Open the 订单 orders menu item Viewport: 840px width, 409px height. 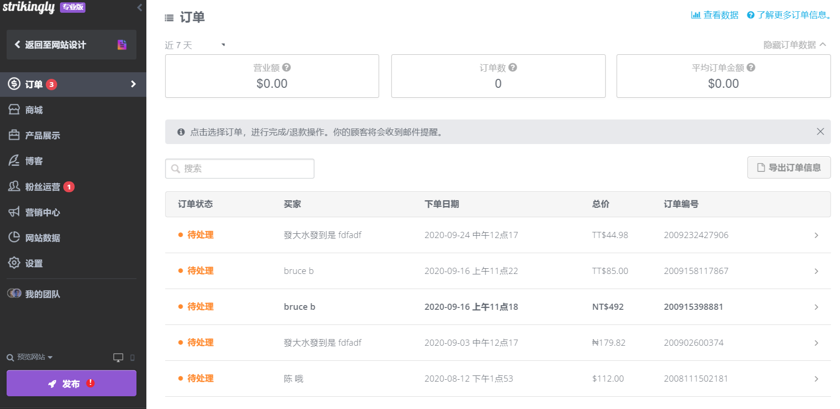(73, 84)
